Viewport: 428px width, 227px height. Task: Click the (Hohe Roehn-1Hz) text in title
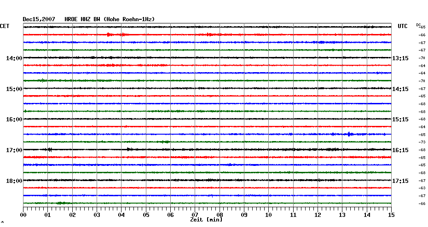pyautogui.click(x=129, y=19)
